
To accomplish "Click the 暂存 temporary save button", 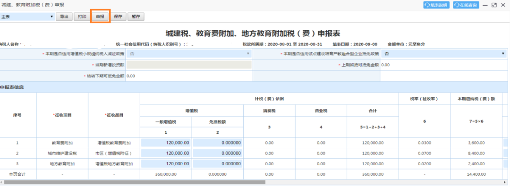I will (x=136, y=17).
